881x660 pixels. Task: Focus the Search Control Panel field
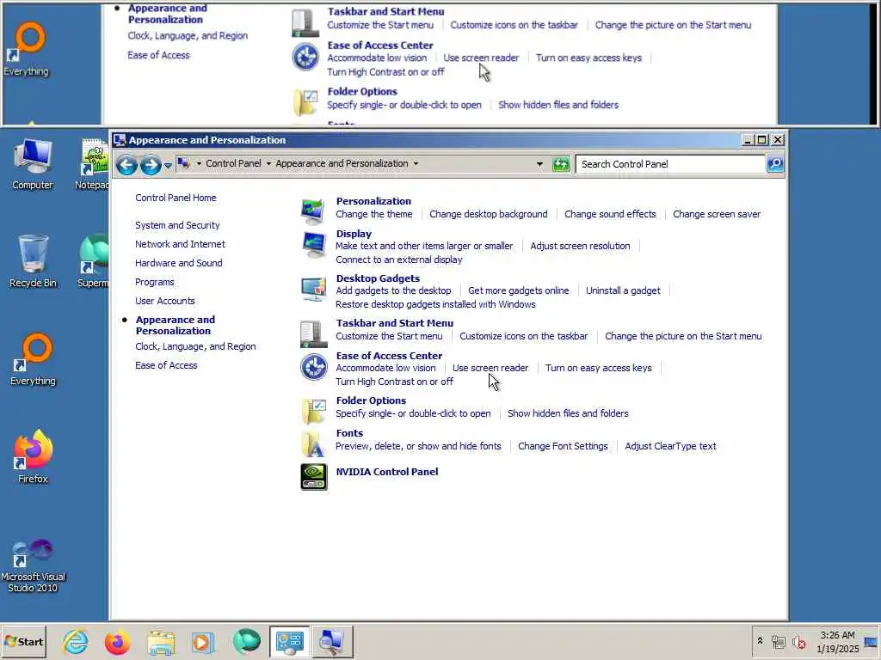pos(671,164)
